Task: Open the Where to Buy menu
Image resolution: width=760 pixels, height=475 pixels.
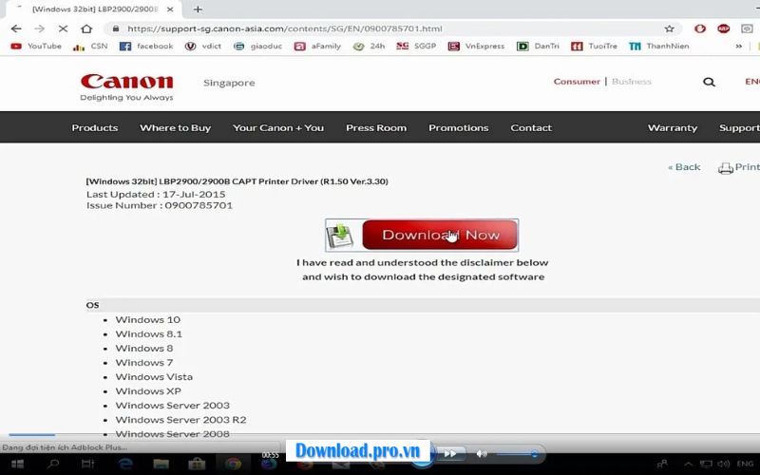Action: pyautogui.click(x=176, y=128)
